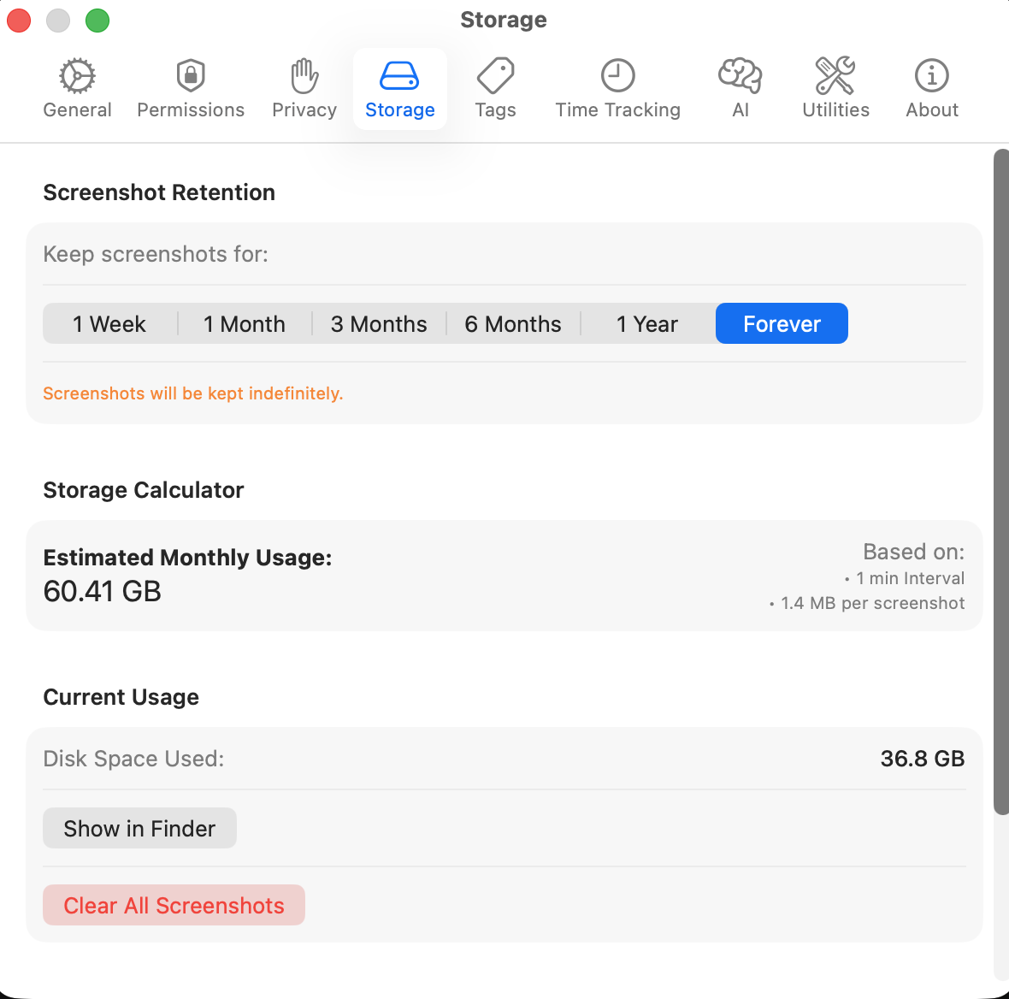Image resolution: width=1009 pixels, height=999 pixels.
Task: Click Show in Finder
Action: (139, 828)
